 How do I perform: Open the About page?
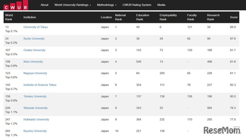[x=45, y=5]
